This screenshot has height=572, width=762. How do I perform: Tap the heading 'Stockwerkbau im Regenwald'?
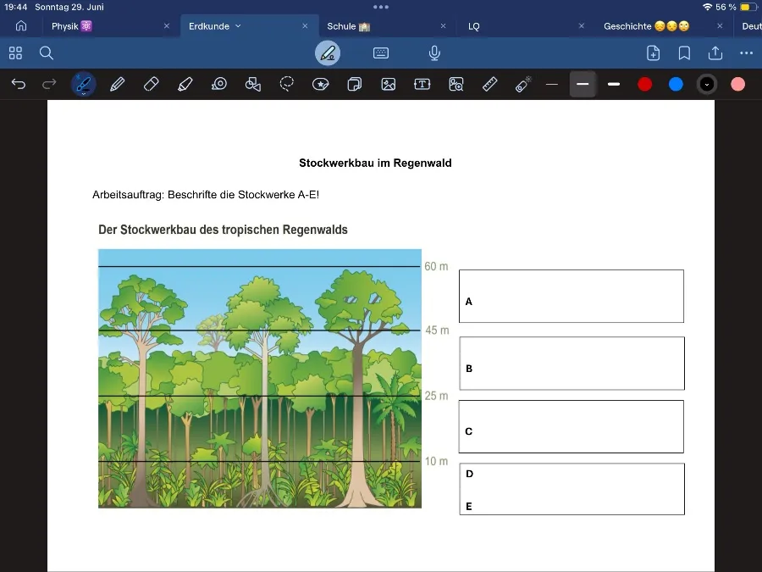pos(375,163)
